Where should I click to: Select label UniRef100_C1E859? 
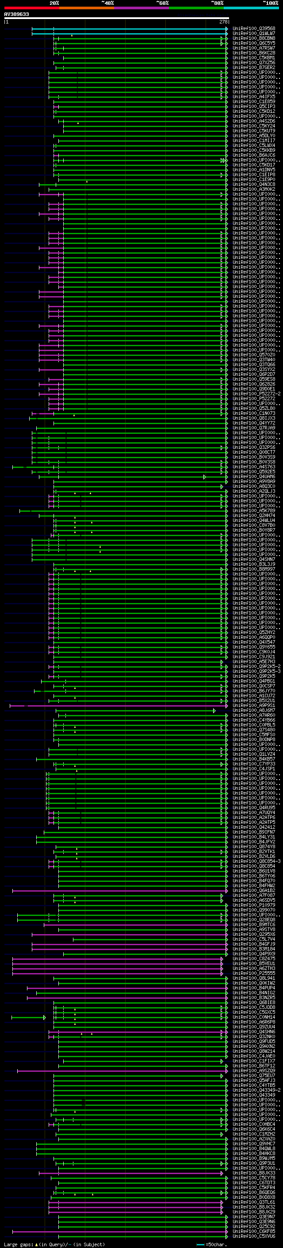tap(254, 101)
